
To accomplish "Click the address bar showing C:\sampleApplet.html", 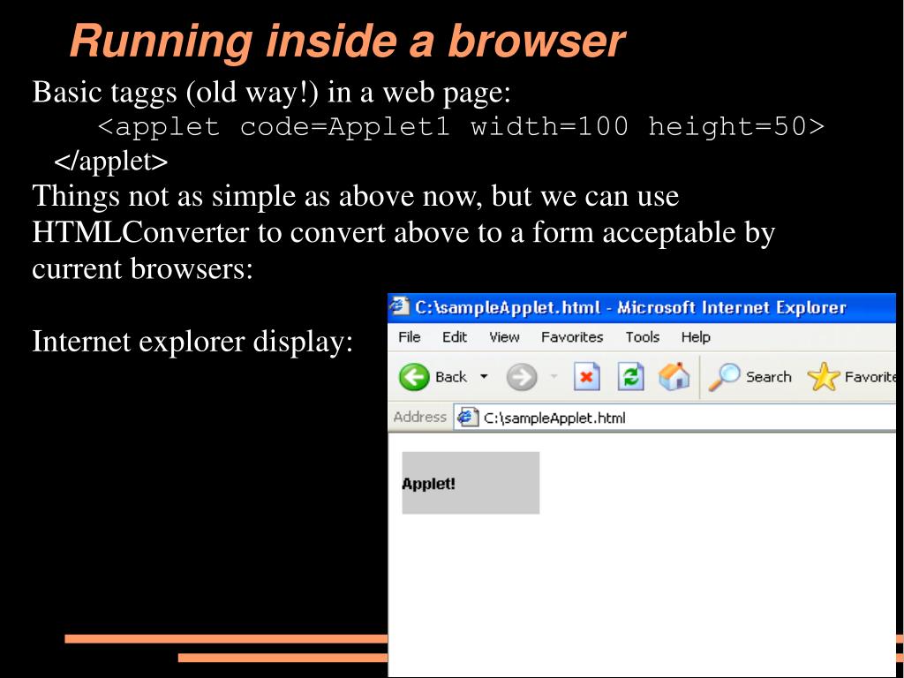I will [674, 418].
